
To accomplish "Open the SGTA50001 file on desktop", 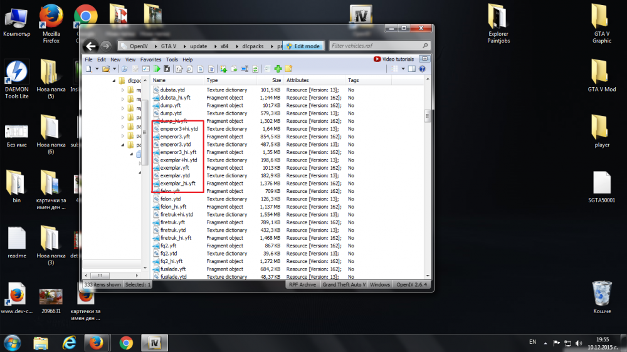I will [x=602, y=187].
